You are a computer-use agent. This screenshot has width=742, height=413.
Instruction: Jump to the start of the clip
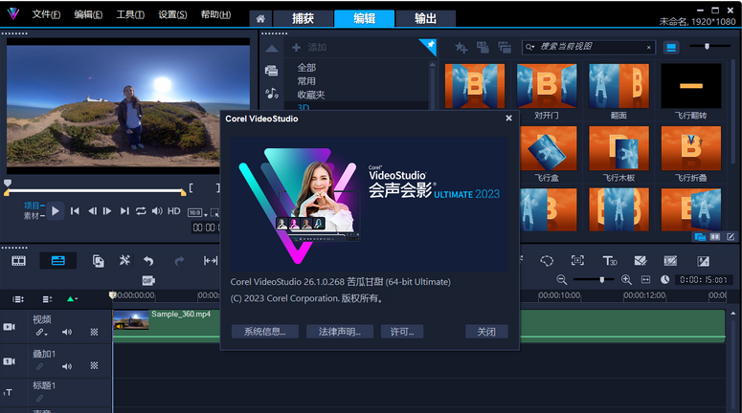click(75, 210)
